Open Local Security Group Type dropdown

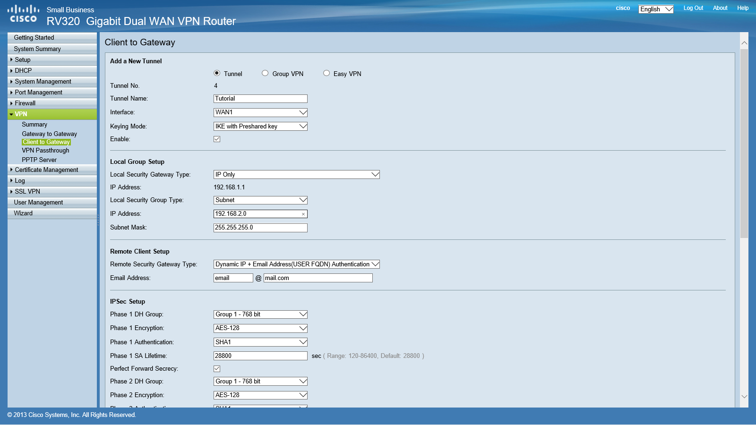coord(260,200)
